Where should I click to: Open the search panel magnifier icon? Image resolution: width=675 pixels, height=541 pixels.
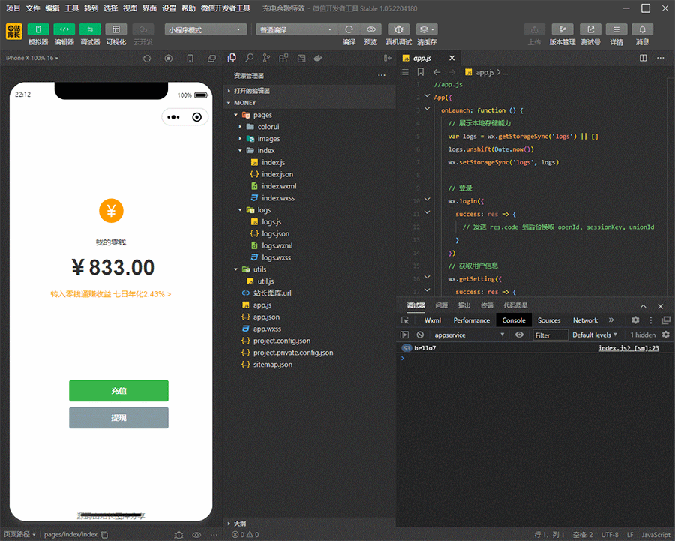[x=249, y=58]
